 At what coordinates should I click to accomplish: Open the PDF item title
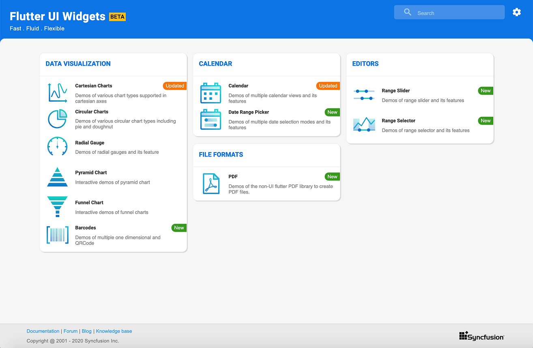[233, 177]
